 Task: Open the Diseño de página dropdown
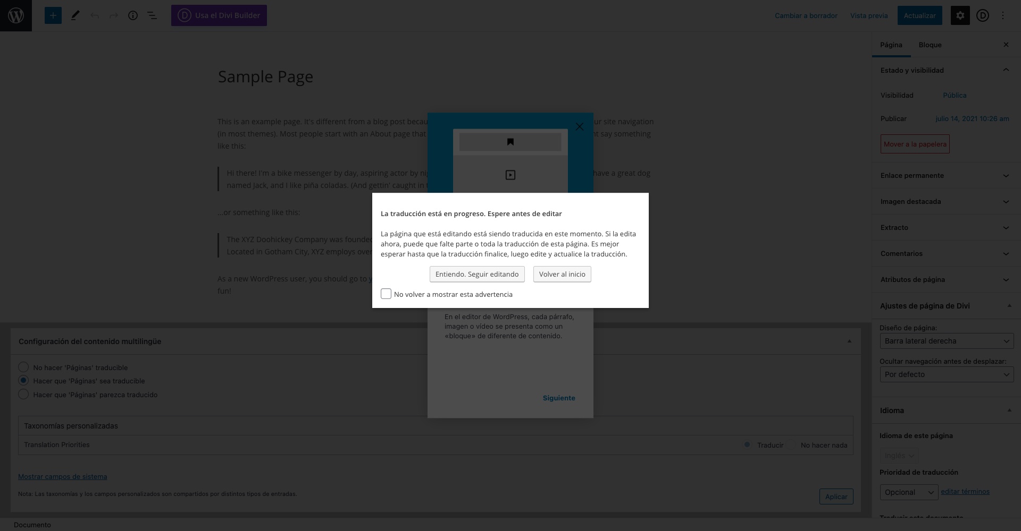[x=947, y=341]
